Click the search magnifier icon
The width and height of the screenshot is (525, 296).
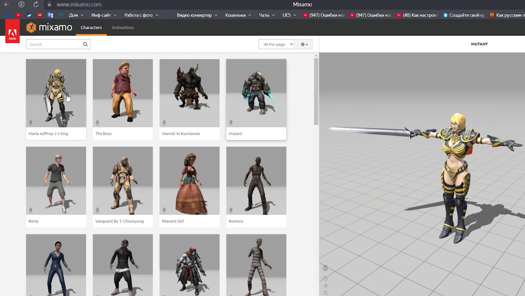pos(85,44)
